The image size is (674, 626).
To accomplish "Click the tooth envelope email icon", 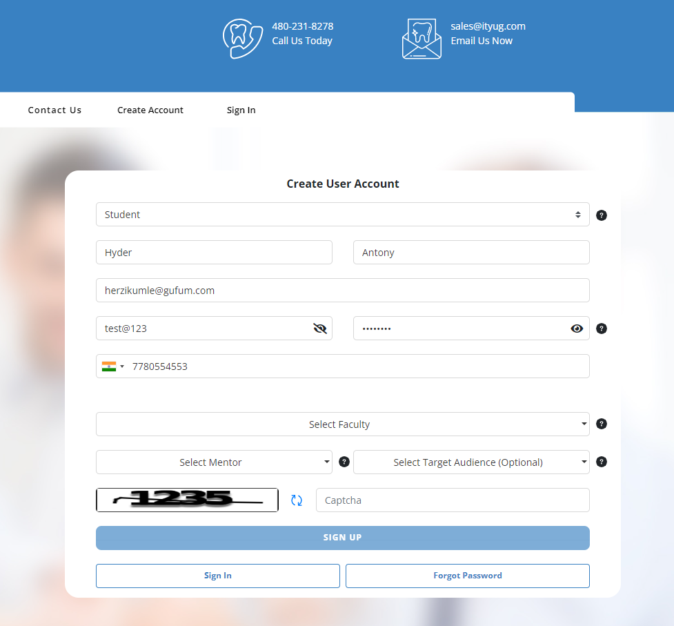I will click(x=422, y=39).
